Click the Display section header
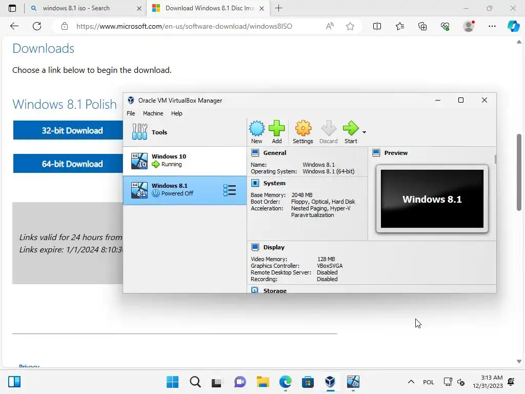This screenshot has height=394, width=525. (x=274, y=247)
